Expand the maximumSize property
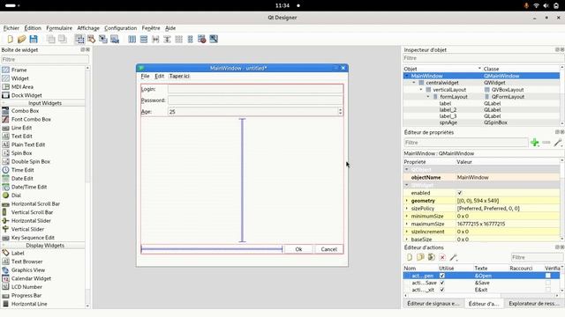This screenshot has height=317, width=565. point(407,224)
